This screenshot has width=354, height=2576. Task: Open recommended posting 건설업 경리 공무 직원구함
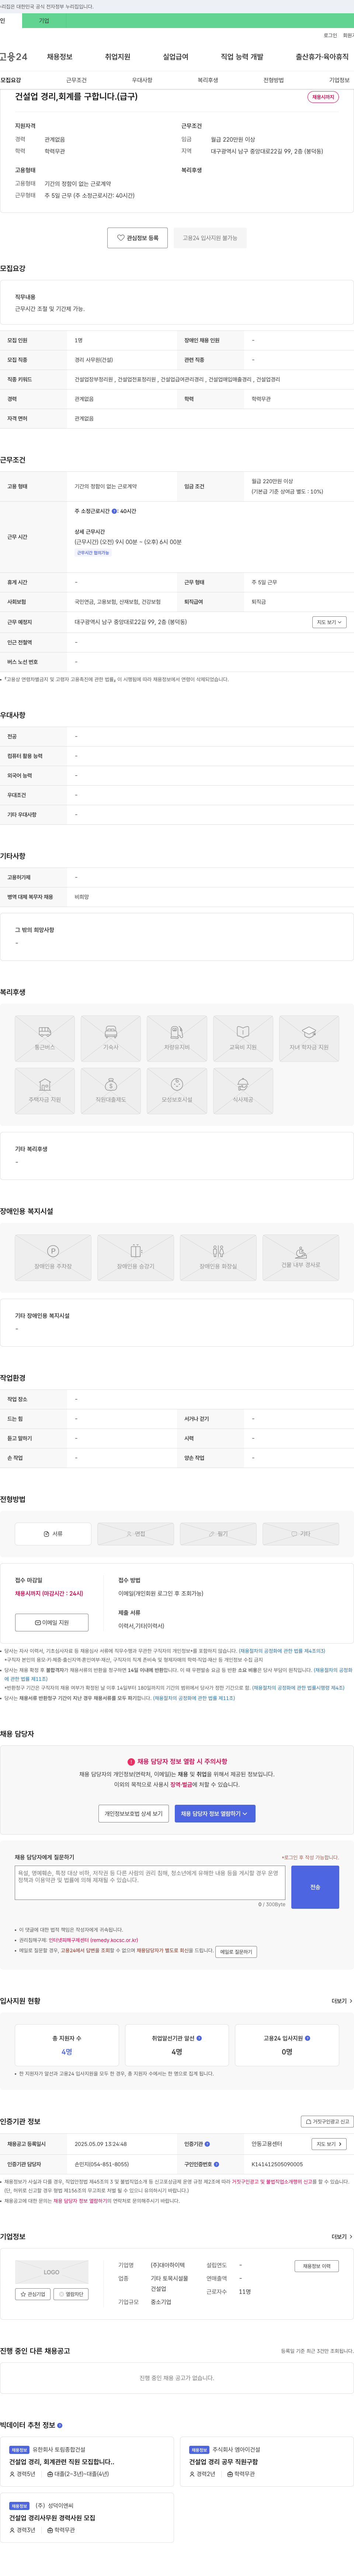coord(223,2462)
